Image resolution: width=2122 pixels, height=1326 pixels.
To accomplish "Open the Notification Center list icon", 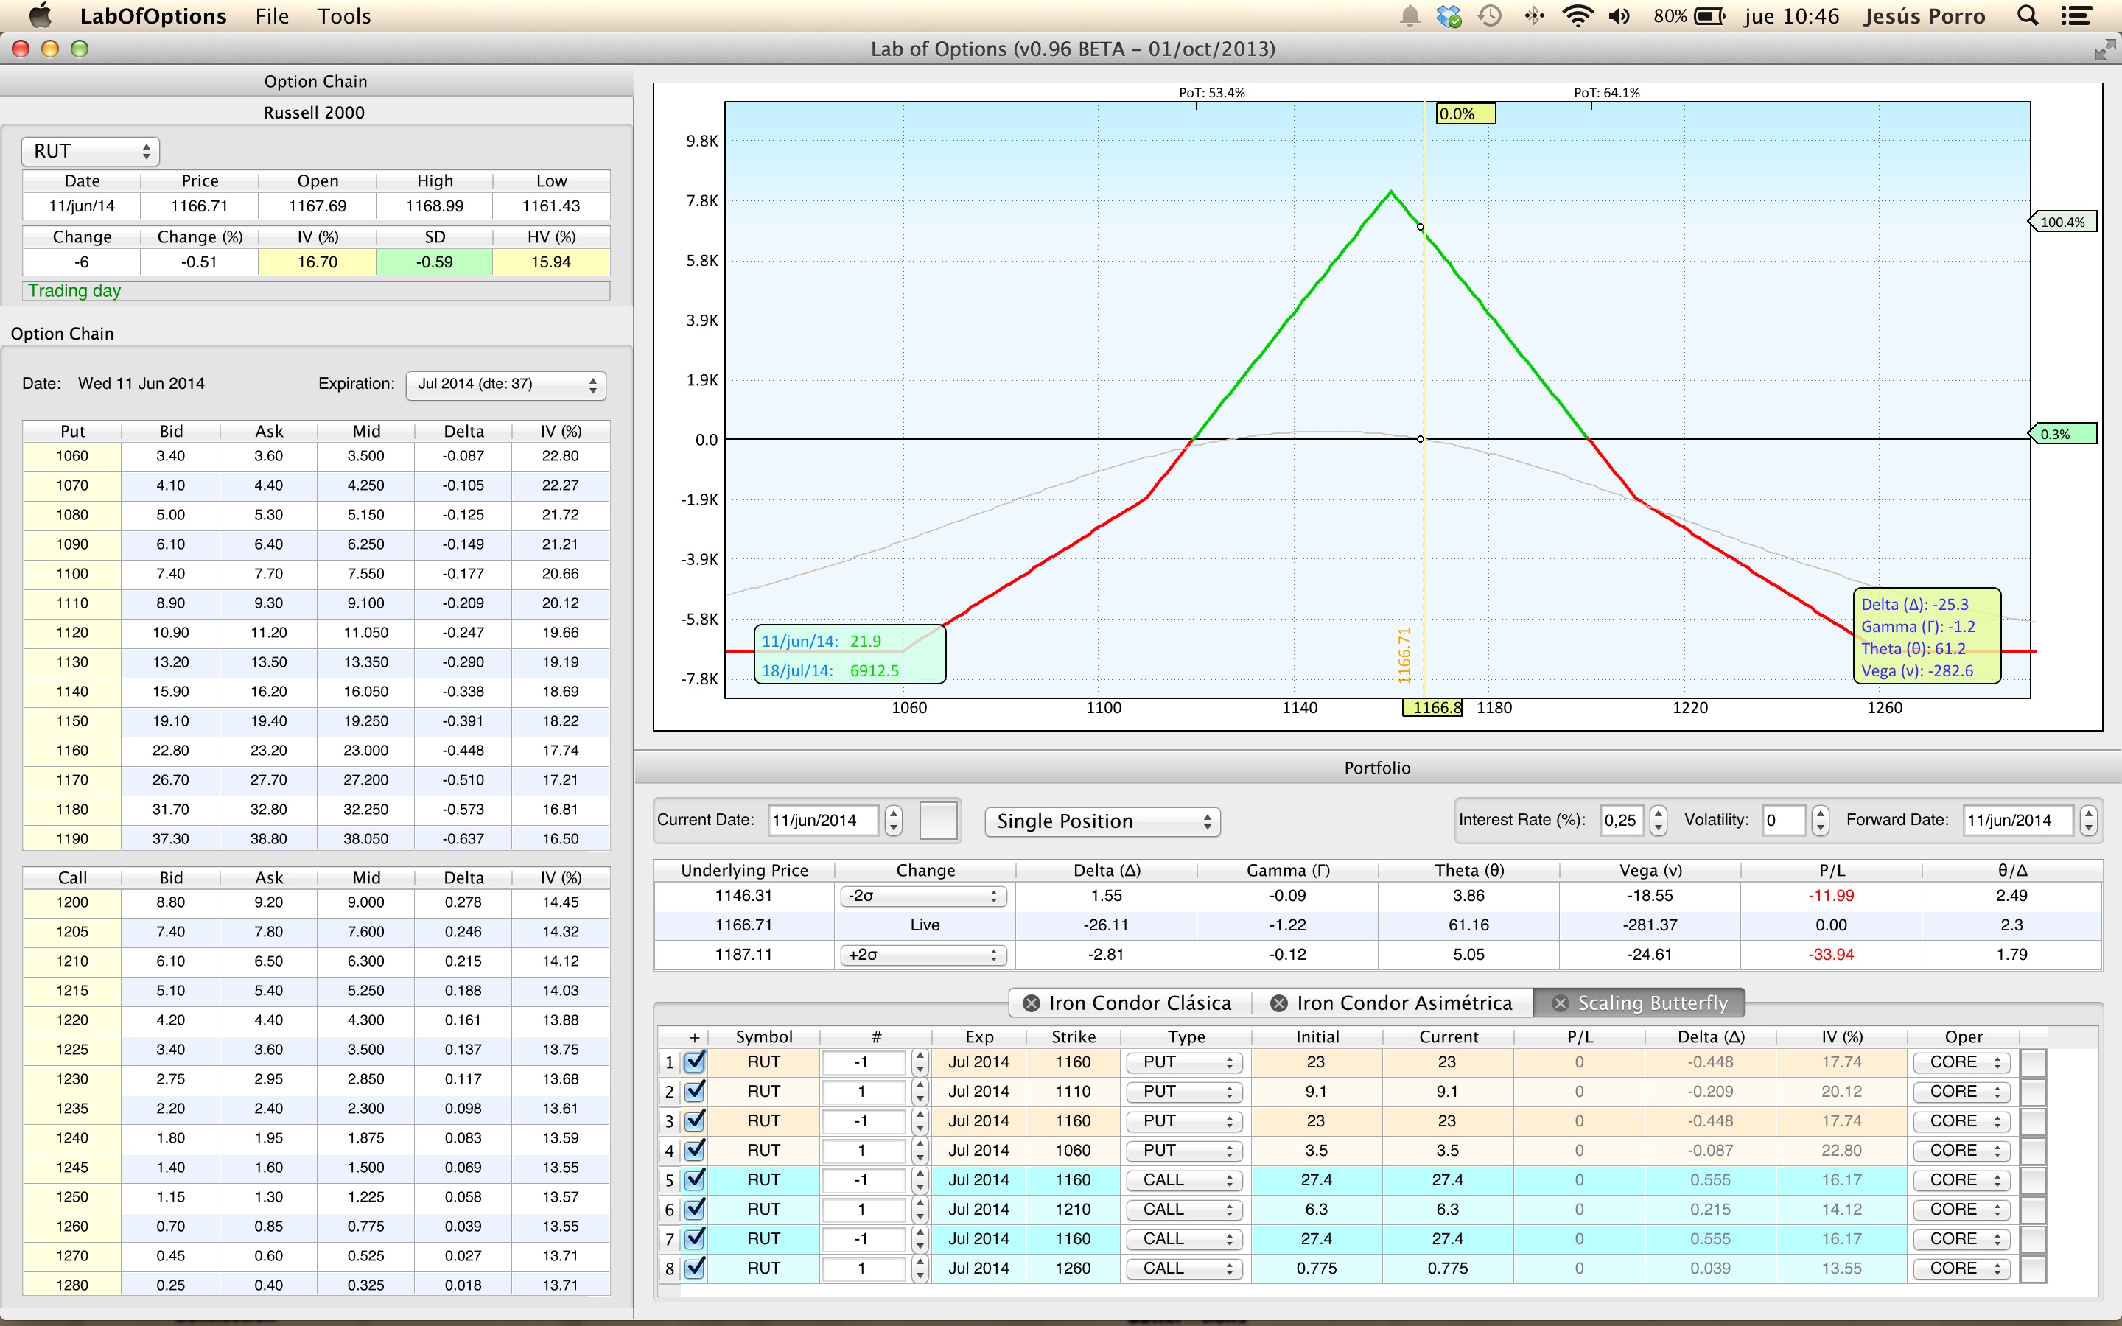I will 2076,15.
